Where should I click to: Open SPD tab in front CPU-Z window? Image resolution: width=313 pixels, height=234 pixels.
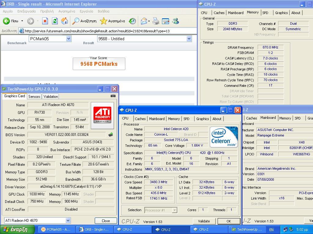pos(186,119)
